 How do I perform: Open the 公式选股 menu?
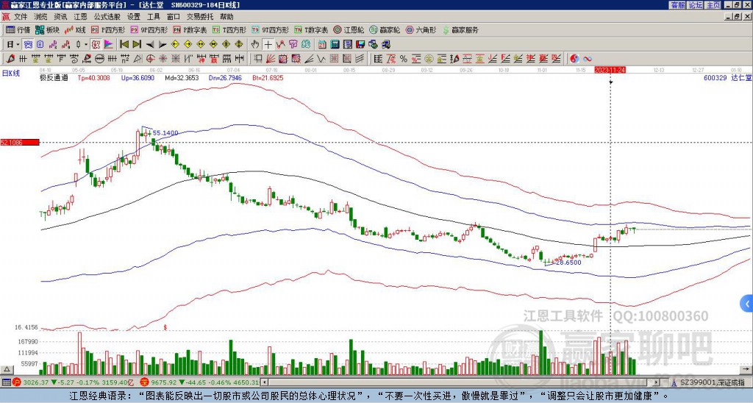tap(107, 17)
